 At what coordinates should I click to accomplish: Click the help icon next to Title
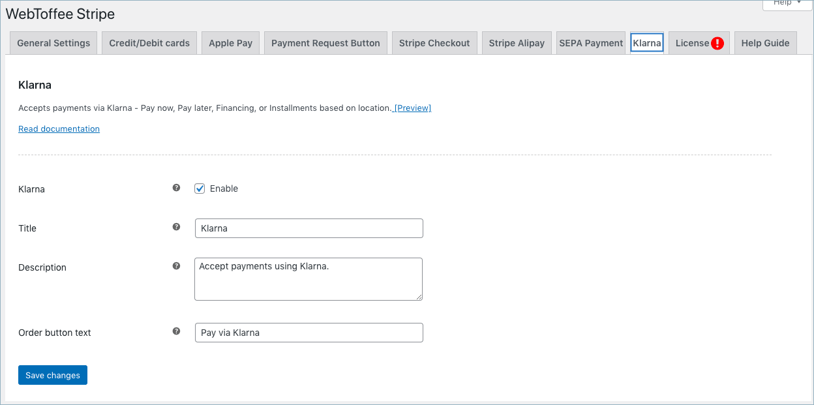176,227
